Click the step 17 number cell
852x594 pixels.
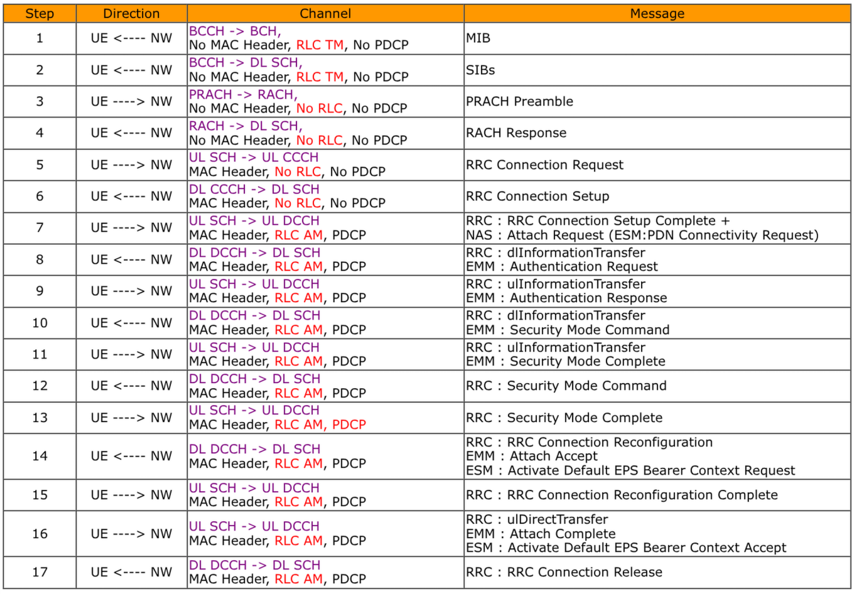pos(40,573)
